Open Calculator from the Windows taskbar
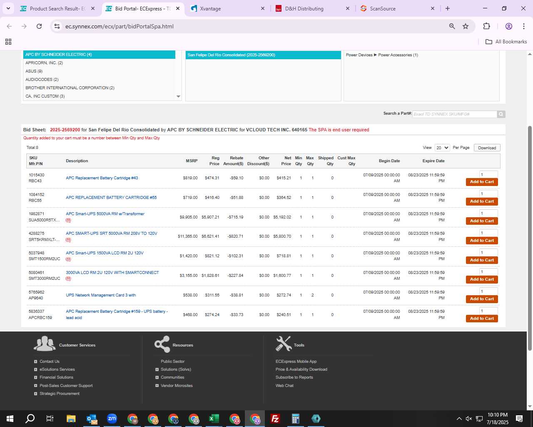Screen dimensions: 533x427 tap(296, 419)
